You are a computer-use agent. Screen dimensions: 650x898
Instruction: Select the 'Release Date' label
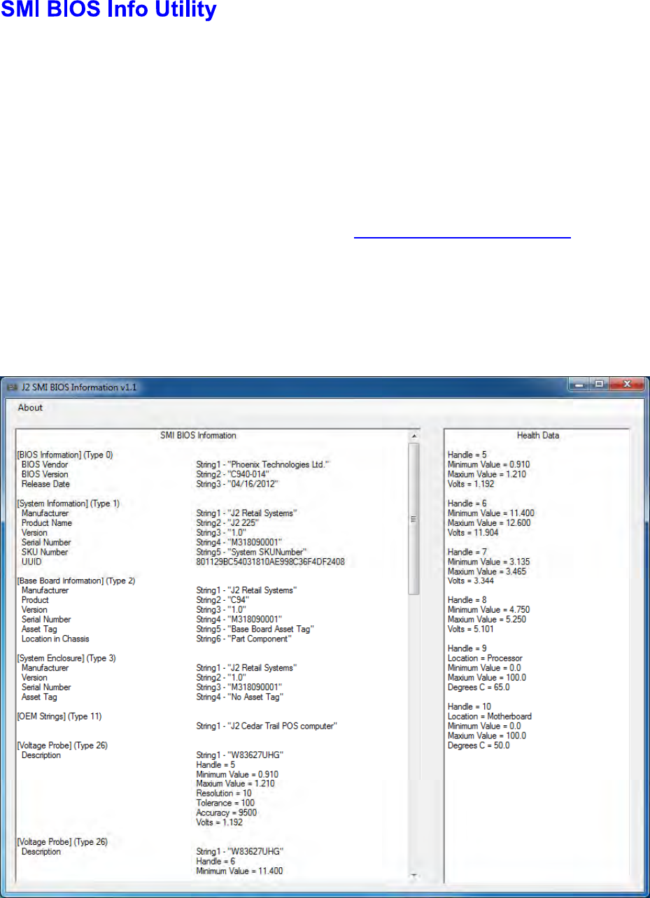[x=44, y=484]
